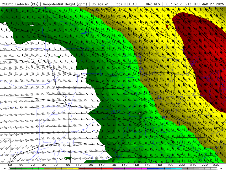Click the legend value "50"

(10, 165)
